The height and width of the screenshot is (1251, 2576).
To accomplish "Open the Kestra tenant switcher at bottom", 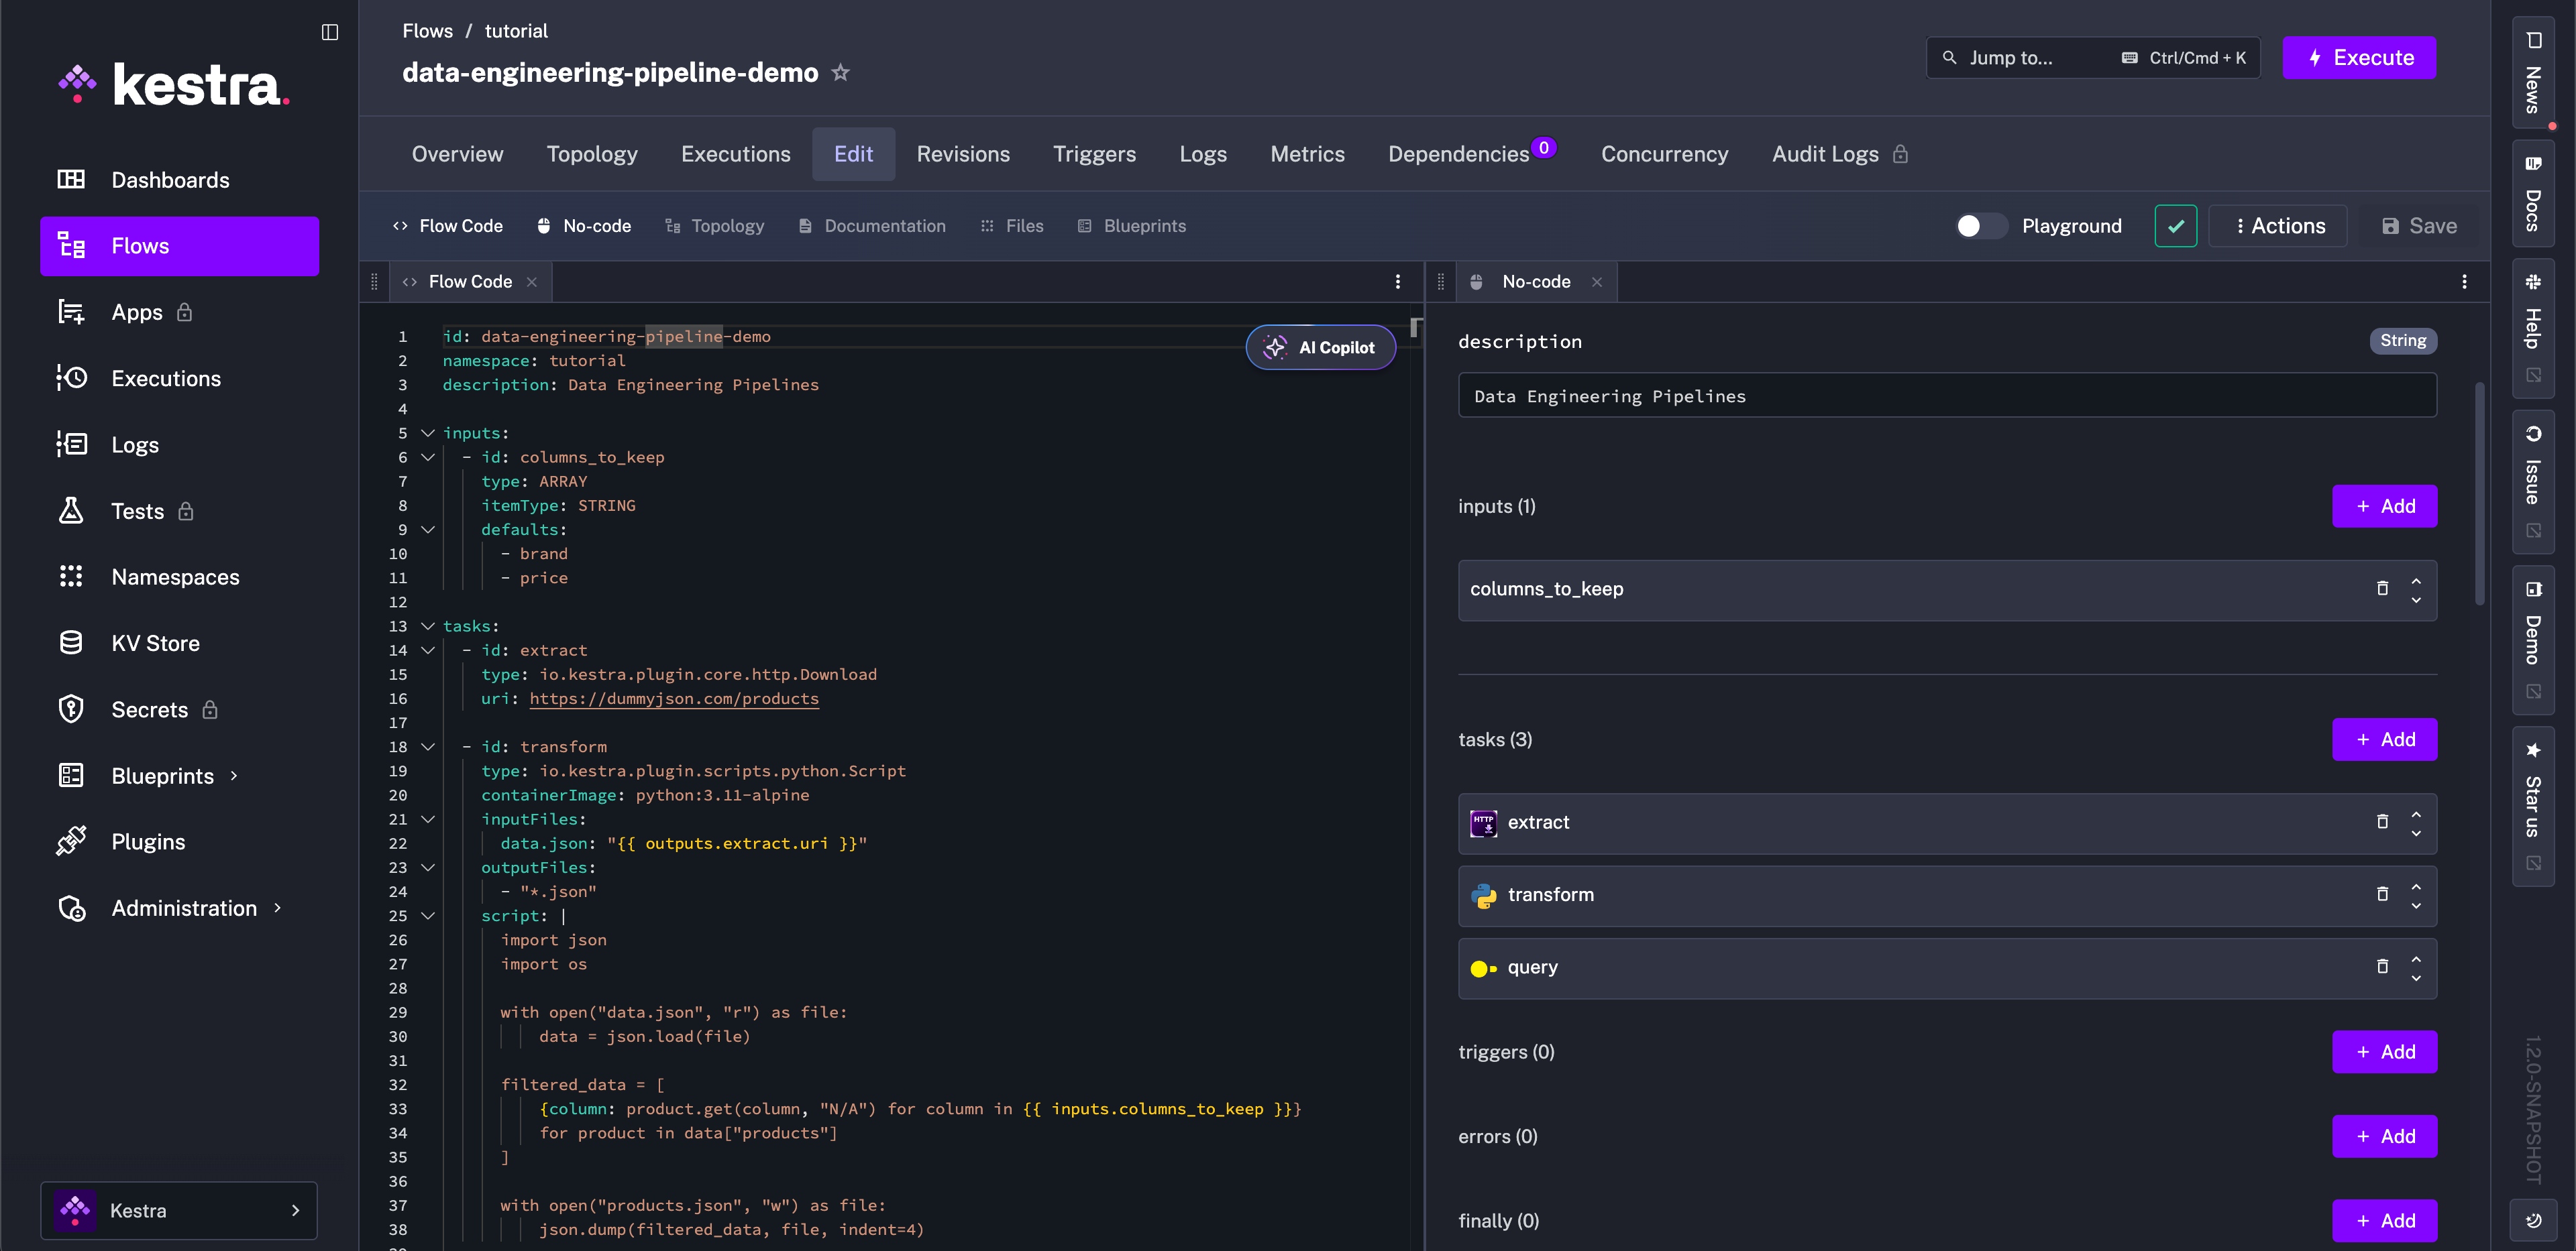I will [179, 1210].
